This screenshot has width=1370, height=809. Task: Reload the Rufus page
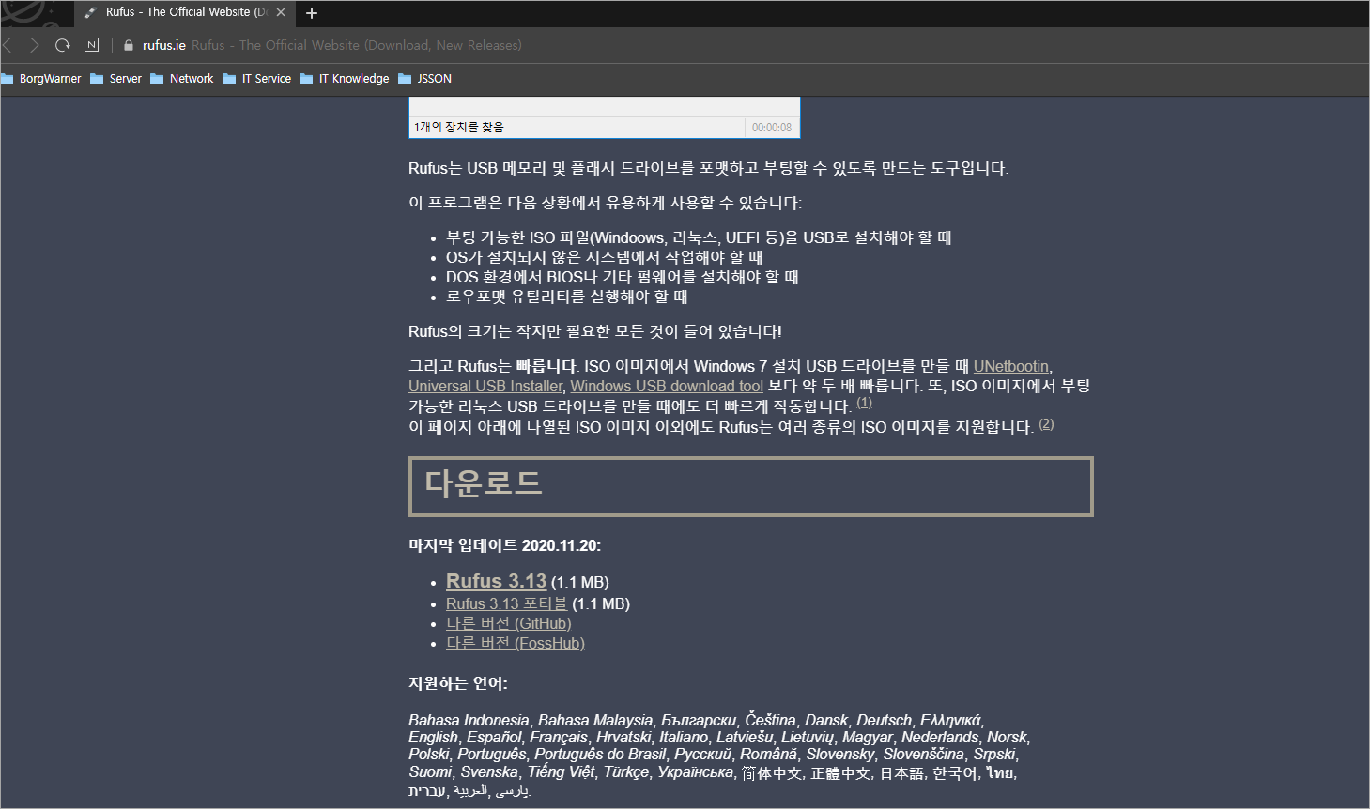63,45
